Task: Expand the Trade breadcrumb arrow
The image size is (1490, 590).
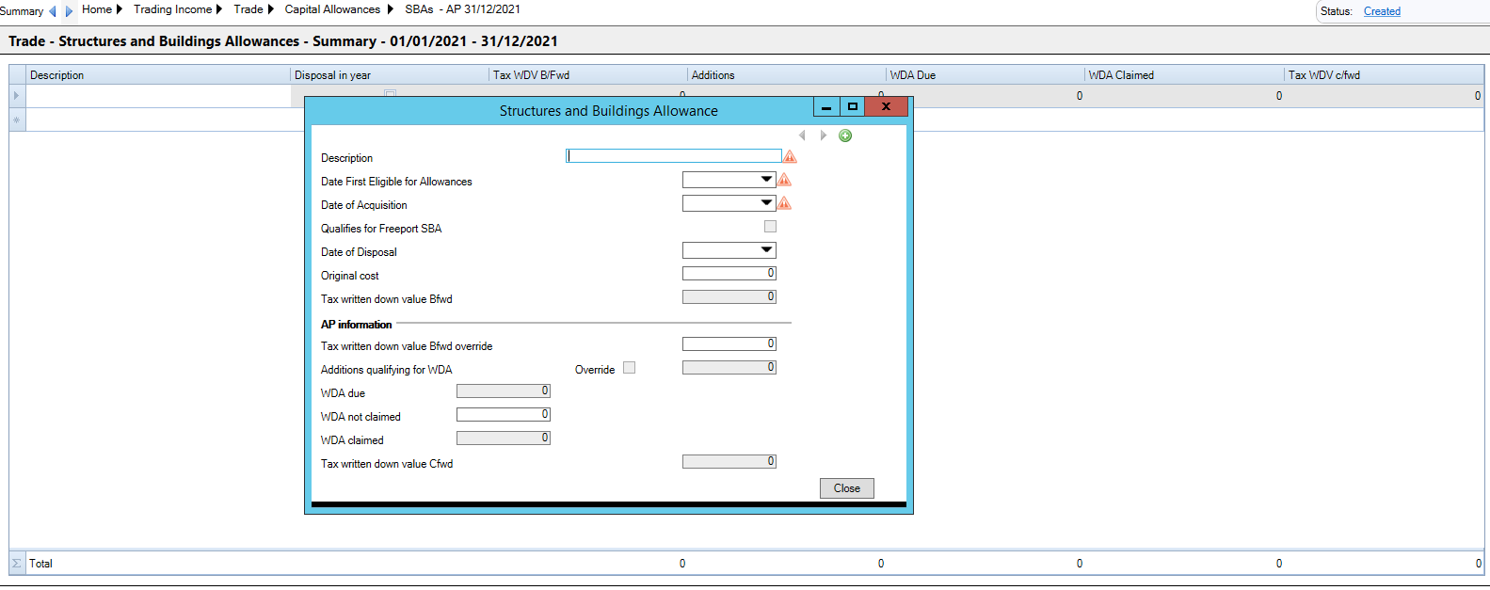Action: (x=271, y=9)
